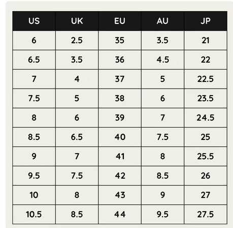Select the EU 40 cell

click(x=120, y=137)
